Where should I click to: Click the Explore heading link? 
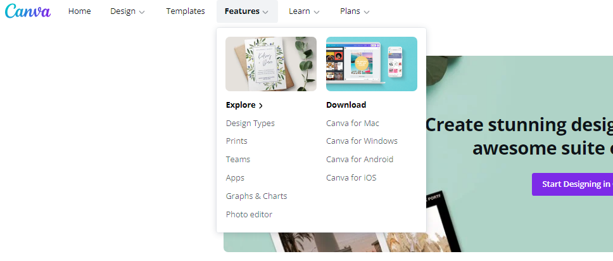click(x=244, y=105)
